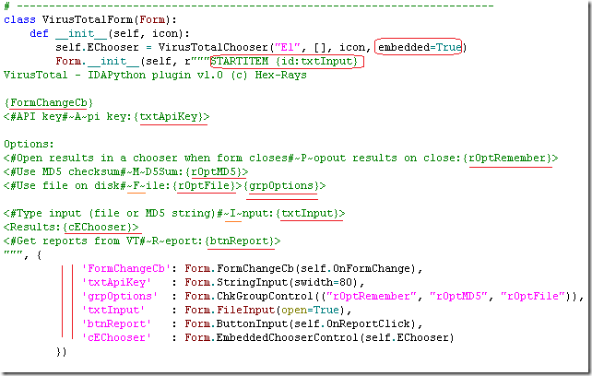
Task: Click the 'grpOptions' dictionary key
Action: (x=120, y=297)
